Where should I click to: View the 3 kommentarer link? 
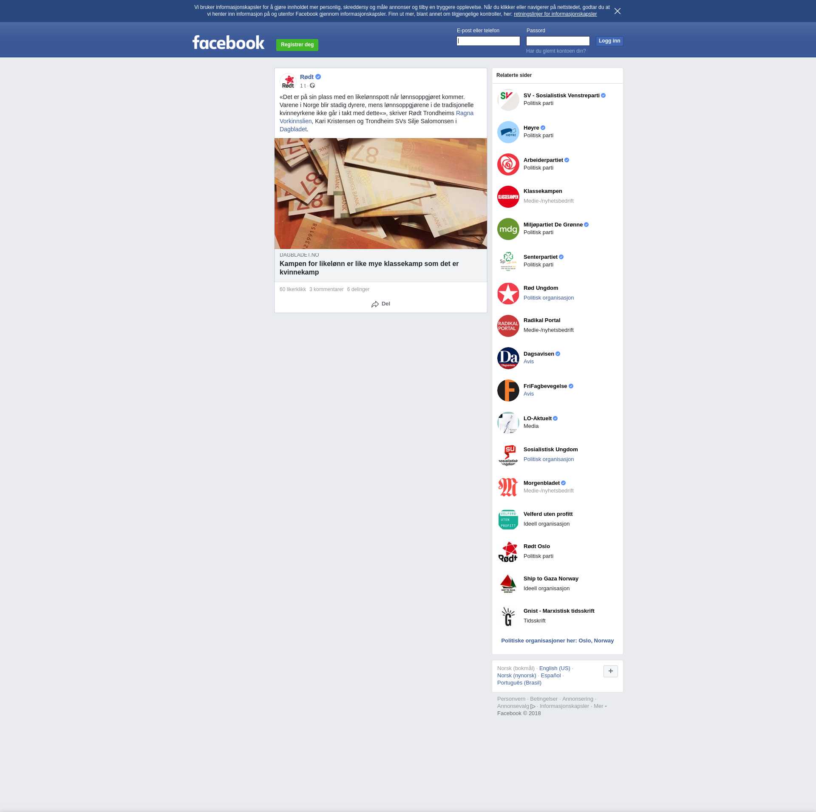[326, 289]
